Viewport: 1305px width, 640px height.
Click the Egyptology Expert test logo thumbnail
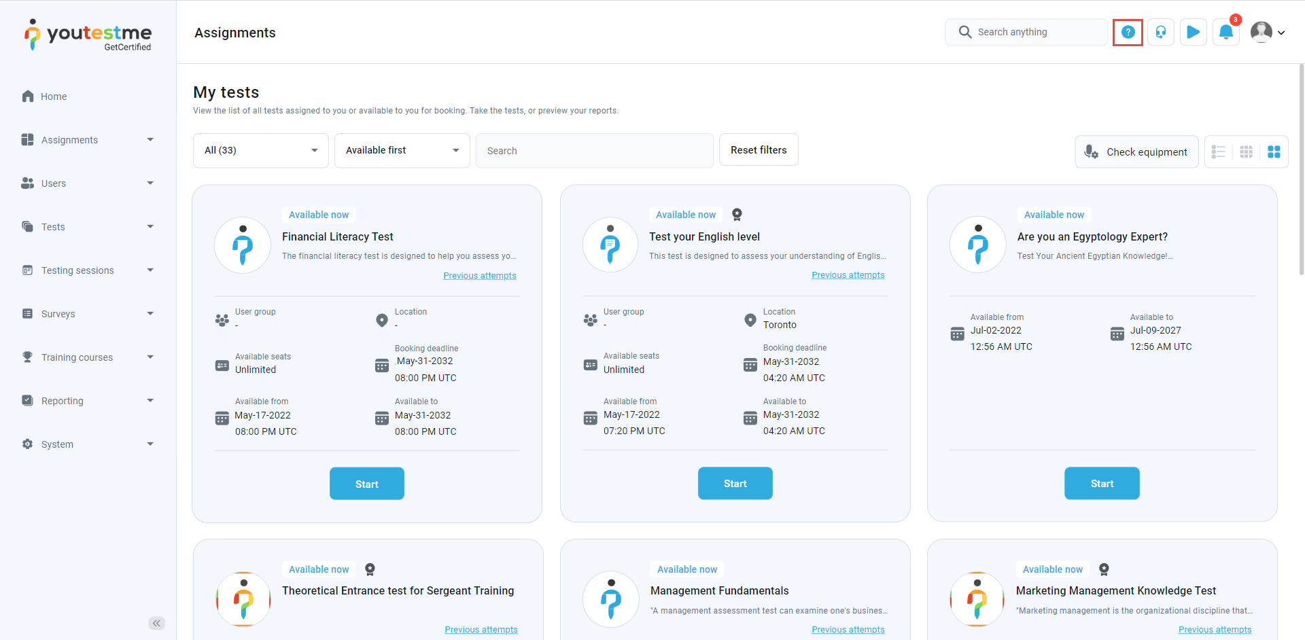point(977,245)
